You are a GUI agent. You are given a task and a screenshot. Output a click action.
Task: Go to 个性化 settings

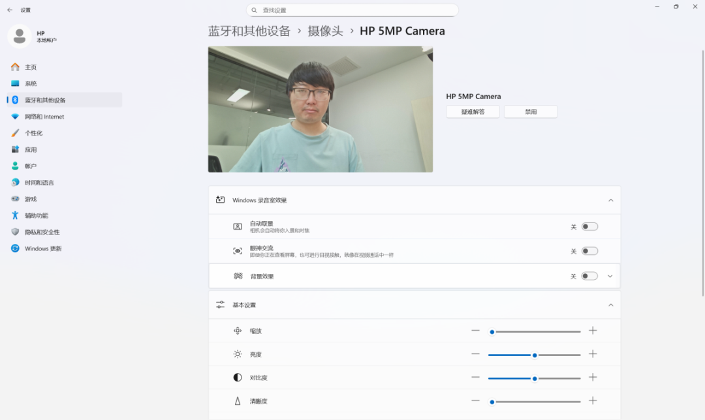pos(64,133)
